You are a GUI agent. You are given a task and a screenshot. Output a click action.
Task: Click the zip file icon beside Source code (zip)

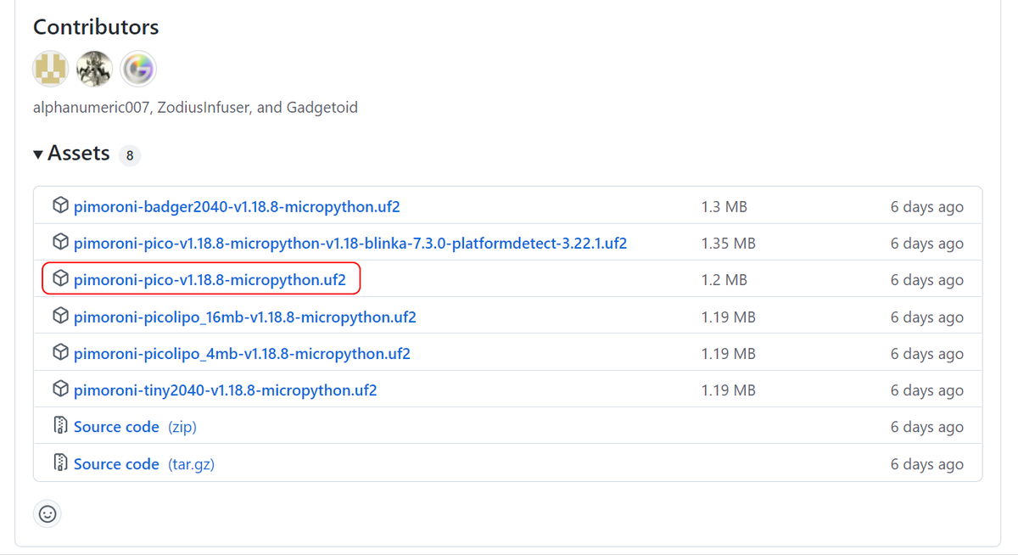coord(60,426)
